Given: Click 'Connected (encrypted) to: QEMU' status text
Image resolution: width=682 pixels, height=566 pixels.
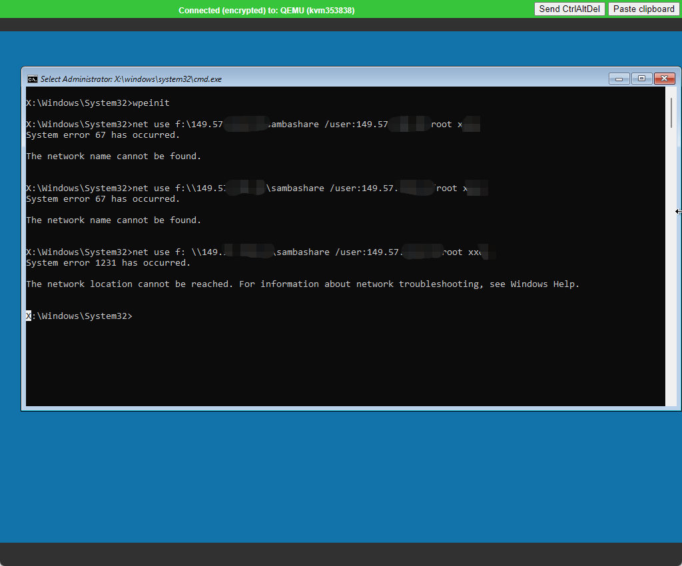Looking at the screenshot, I should pos(266,11).
